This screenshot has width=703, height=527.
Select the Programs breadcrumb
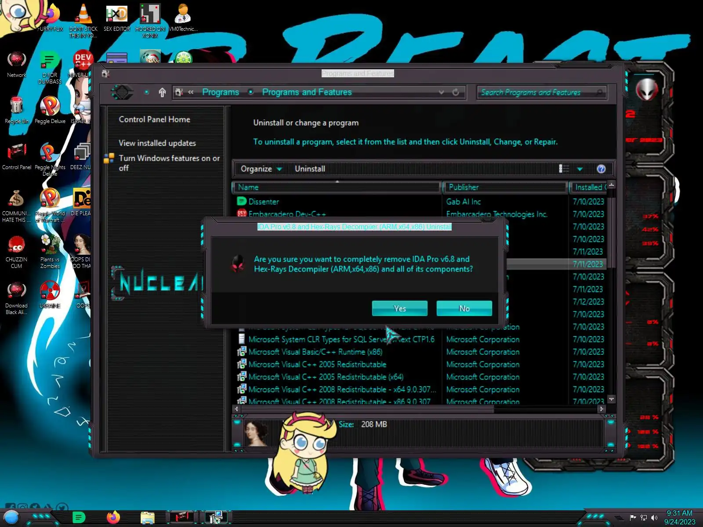pos(221,92)
